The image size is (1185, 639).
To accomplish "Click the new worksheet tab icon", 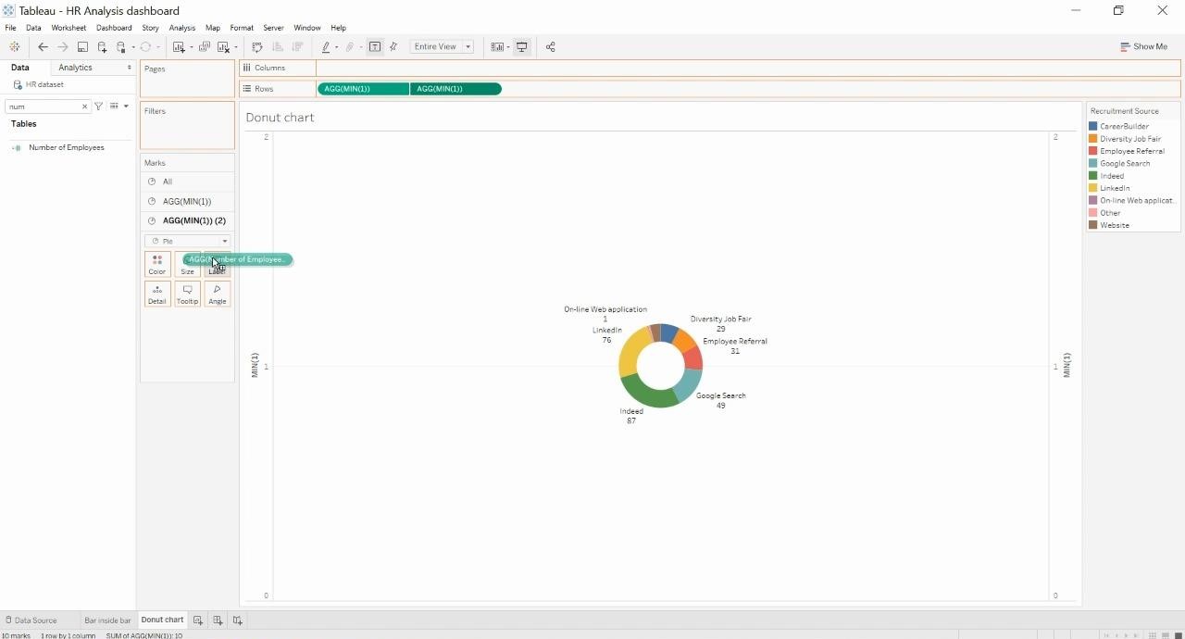I will [198, 620].
